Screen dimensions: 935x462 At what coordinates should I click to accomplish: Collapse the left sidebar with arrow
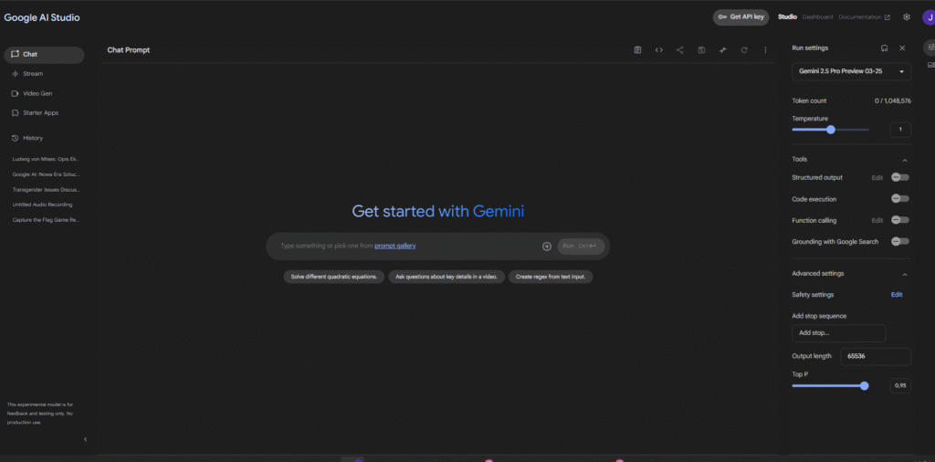coord(85,439)
